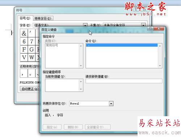Select 常用符号 in the category list
Screen dimensions: 181x138
(x=52, y=45)
